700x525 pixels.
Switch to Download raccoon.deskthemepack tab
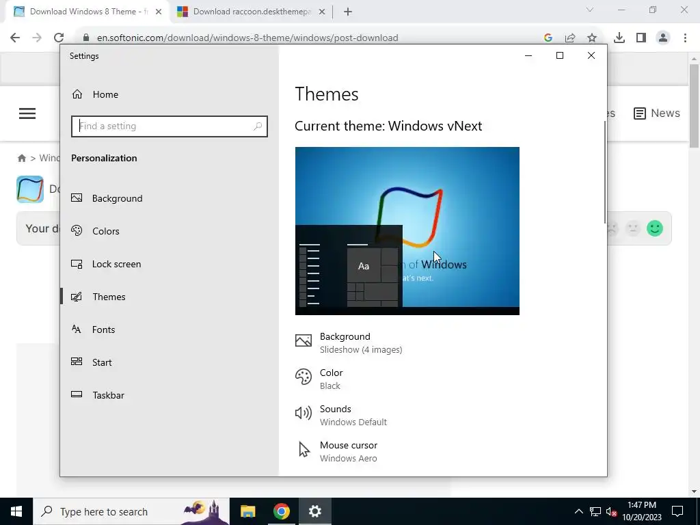click(x=252, y=12)
